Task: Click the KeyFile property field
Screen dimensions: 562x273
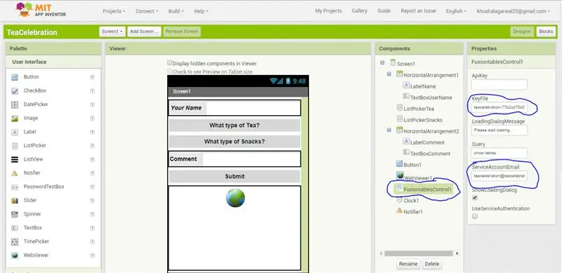Action: [x=499, y=107]
